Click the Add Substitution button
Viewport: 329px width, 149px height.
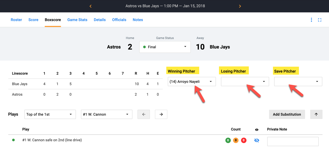pos(287,114)
